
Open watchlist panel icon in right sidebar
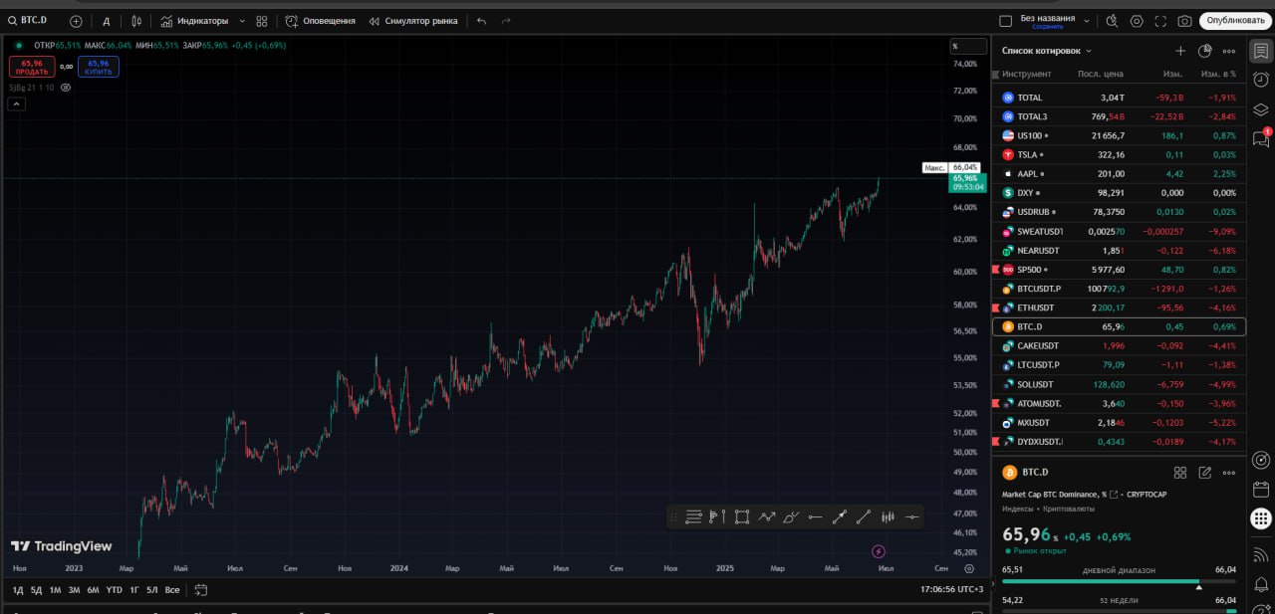pos(1261,51)
